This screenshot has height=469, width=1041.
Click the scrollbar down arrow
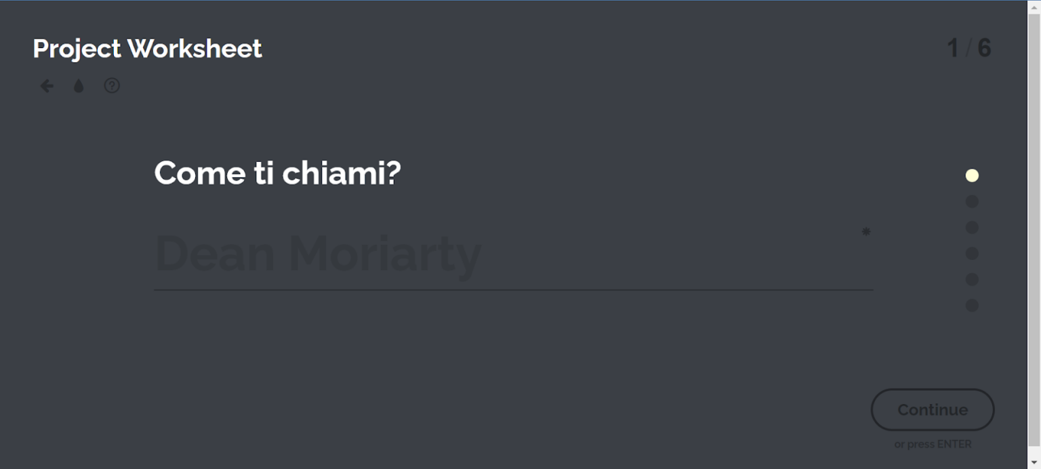point(1034,463)
